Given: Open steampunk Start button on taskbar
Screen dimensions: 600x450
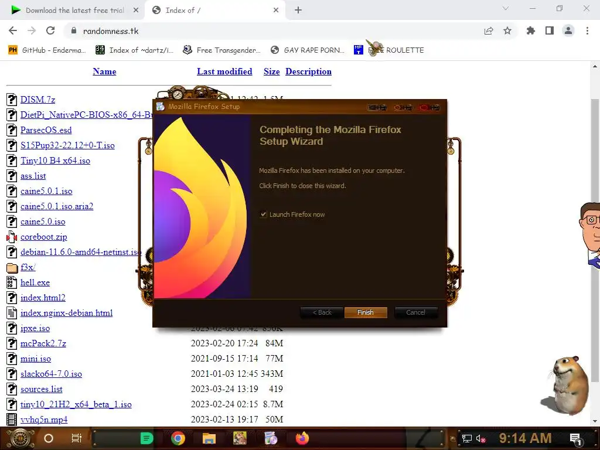Looking at the screenshot, I should tap(21, 438).
